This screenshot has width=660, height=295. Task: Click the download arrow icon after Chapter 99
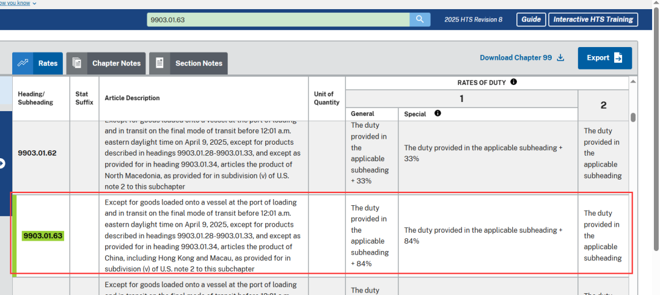click(x=560, y=57)
